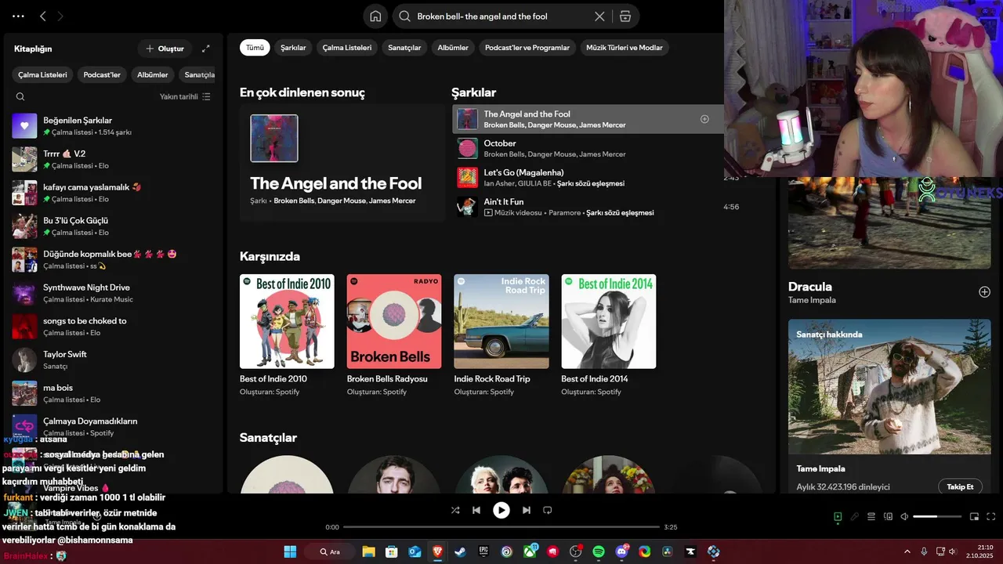Open the Spotify Home page icon

(375, 16)
